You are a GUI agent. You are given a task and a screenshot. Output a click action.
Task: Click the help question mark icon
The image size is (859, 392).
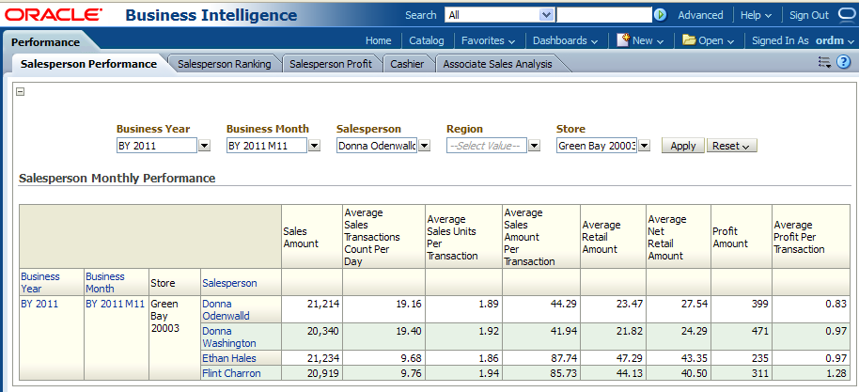(x=843, y=62)
